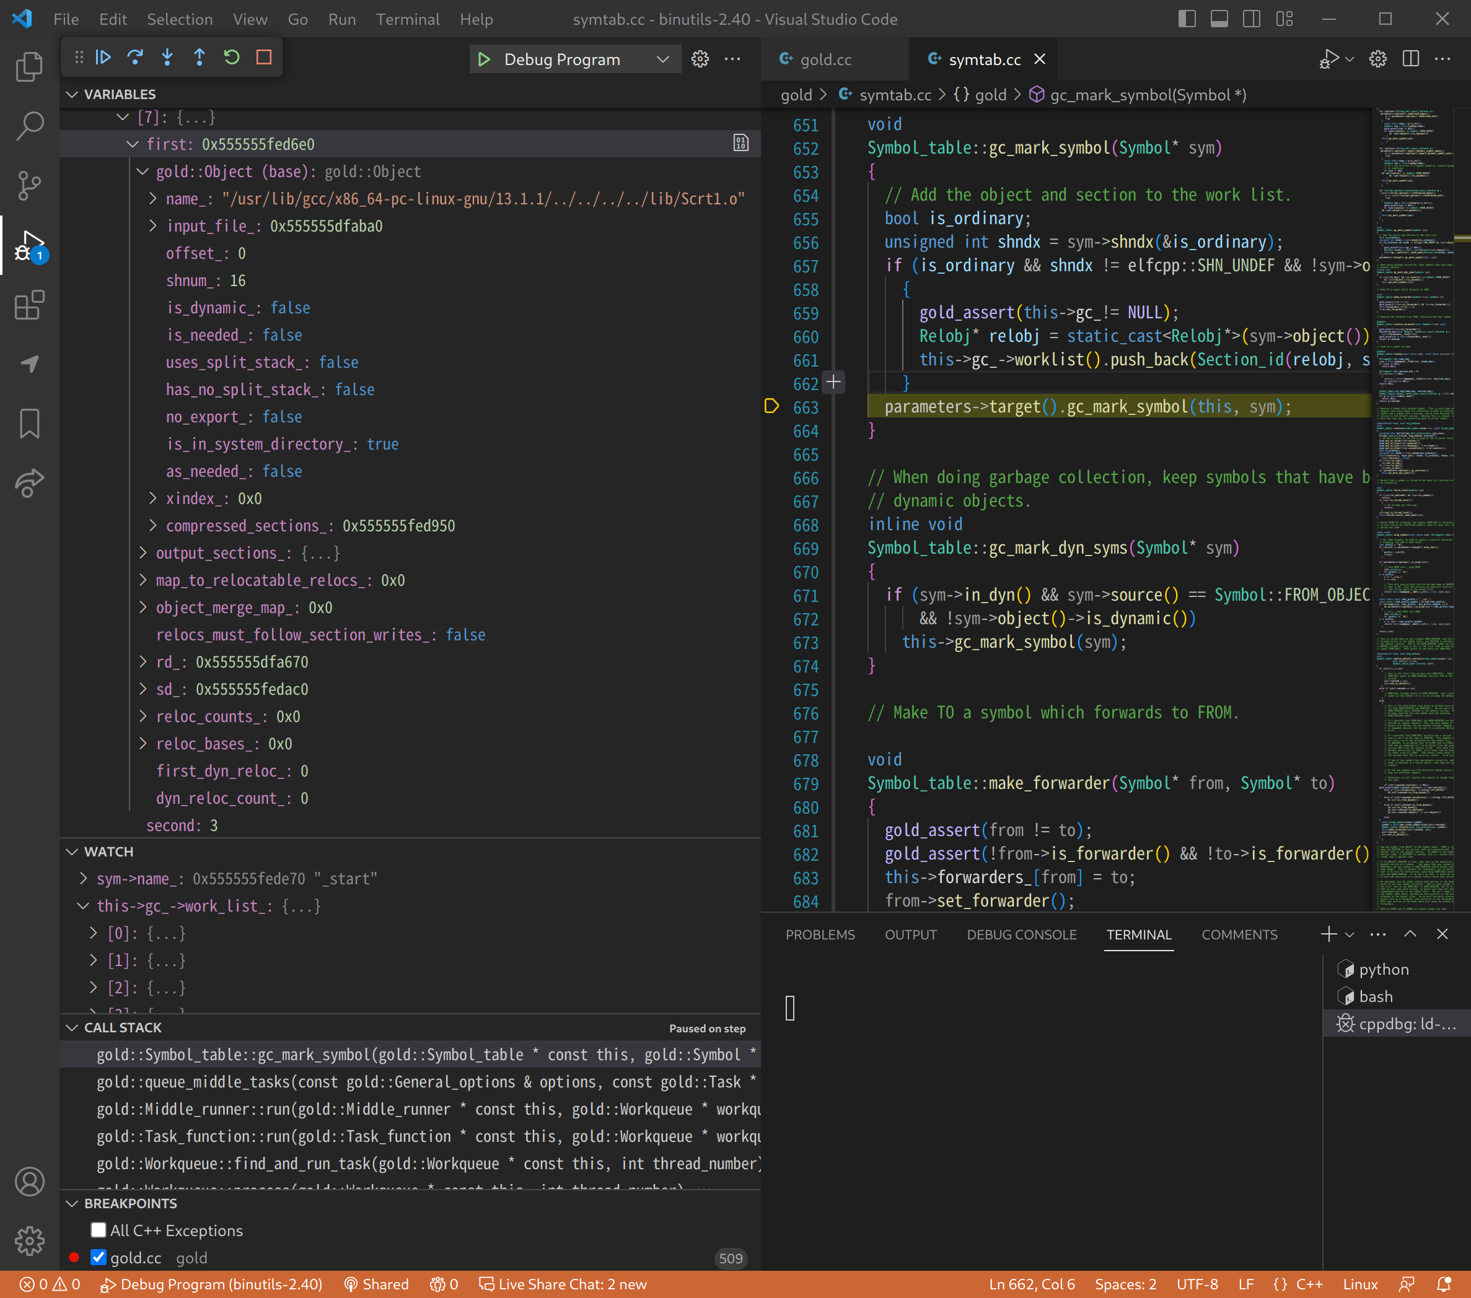Split the editor right
1471x1298 pixels.
click(1410, 59)
